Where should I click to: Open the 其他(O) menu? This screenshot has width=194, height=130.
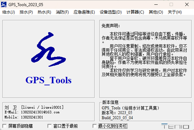coord(156,12)
